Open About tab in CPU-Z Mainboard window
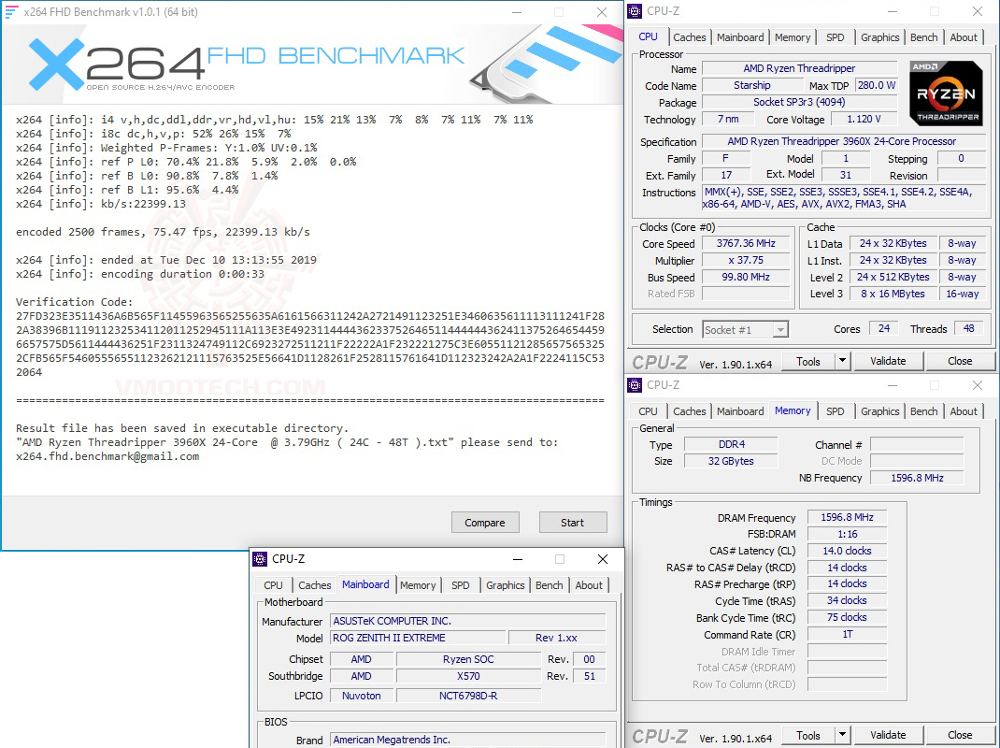This screenshot has width=1000, height=748. coord(589,585)
